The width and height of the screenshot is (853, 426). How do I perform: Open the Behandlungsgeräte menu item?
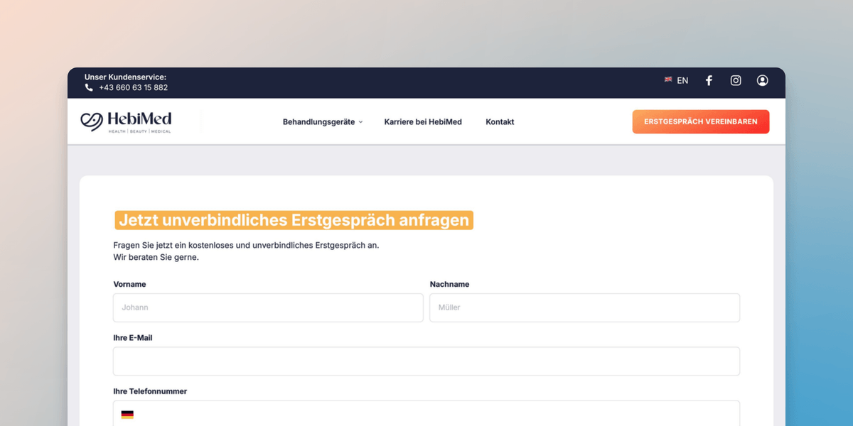[x=318, y=122]
